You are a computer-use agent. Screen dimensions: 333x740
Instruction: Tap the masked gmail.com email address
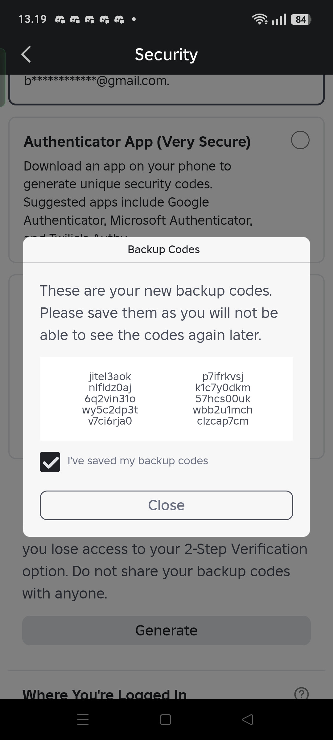pyautogui.click(x=97, y=81)
